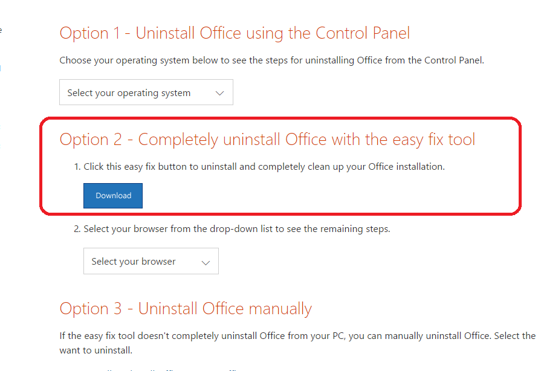Click the "If the easy fix tool doesn't" line
This screenshot has height=371, width=538.
[x=297, y=335]
